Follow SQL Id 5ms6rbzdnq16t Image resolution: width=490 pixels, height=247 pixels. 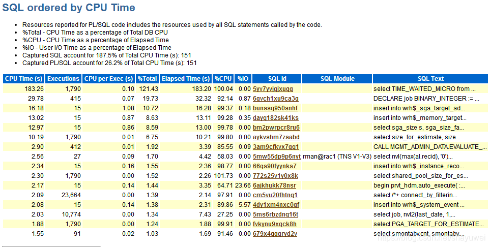click(275, 214)
